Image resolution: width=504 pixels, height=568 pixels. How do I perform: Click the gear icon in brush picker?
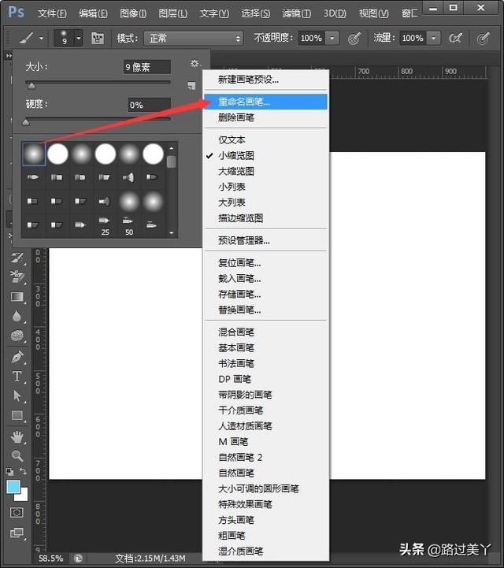tap(195, 64)
